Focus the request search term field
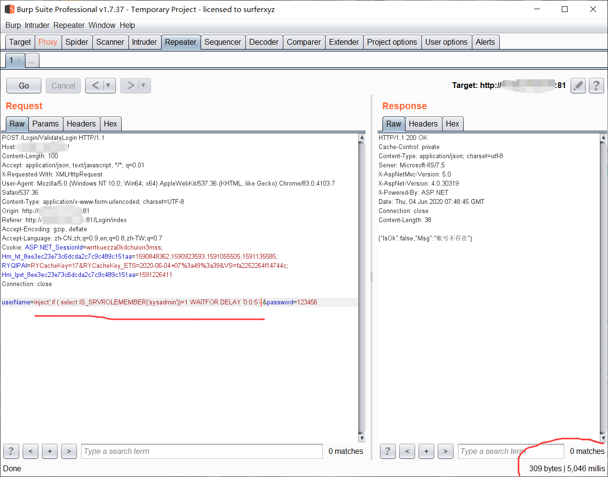608x477 pixels. (202, 451)
